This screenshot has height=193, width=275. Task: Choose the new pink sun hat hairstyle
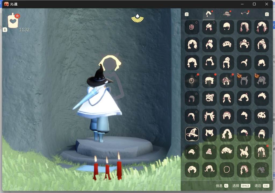click(227, 81)
